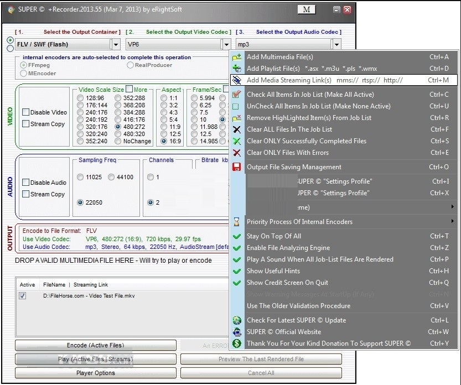The height and width of the screenshot is (385, 461).
Task: Click the Add Playlist File(s) icon
Action: click(237, 69)
